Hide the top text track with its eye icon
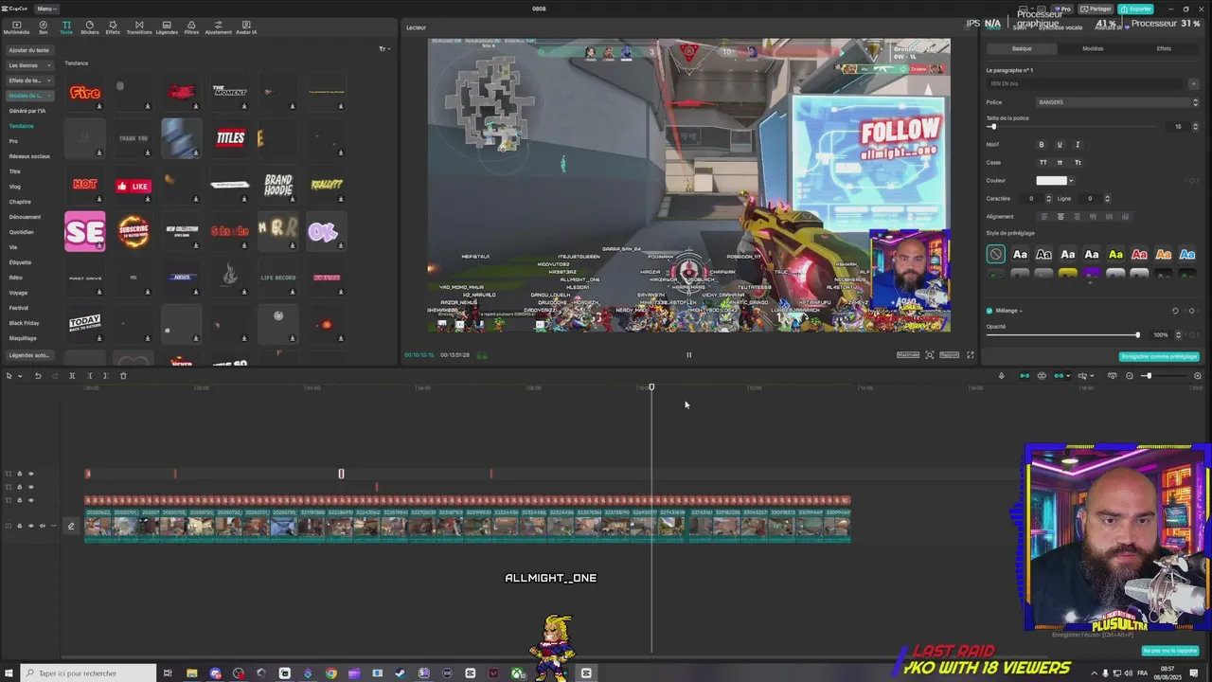This screenshot has width=1212, height=682. (30, 474)
